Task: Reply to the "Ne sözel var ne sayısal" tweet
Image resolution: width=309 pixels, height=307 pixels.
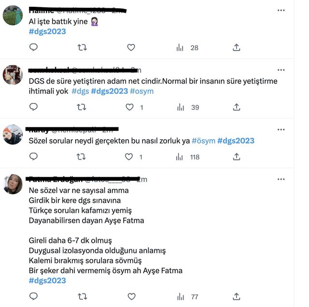Action: (x=34, y=296)
